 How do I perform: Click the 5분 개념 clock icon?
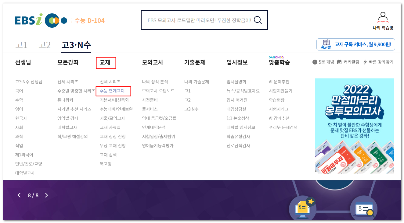(315, 62)
